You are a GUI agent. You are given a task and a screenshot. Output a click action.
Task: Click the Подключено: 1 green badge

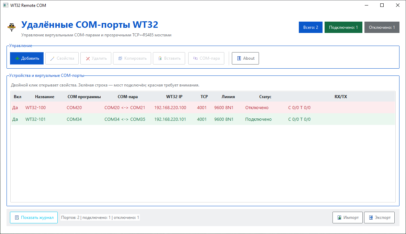pyautogui.click(x=343, y=27)
